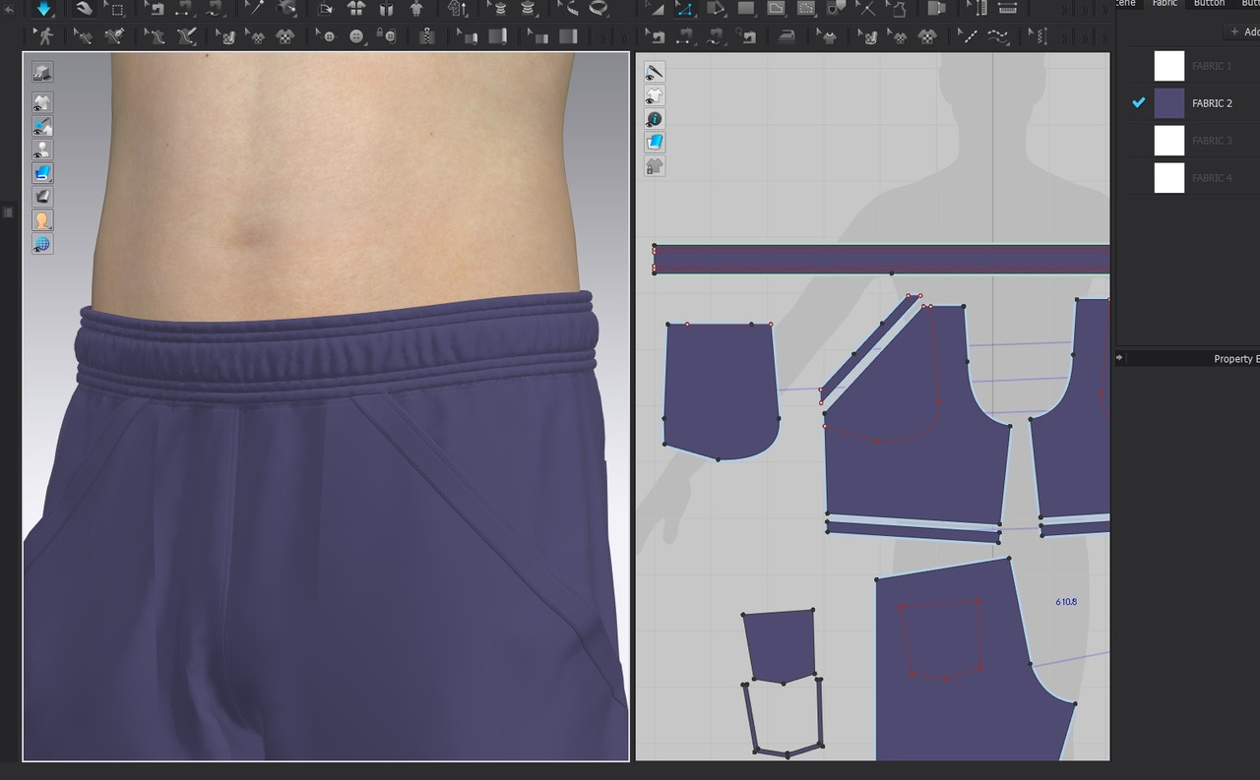Click the blue Simulate arrow icon
Screen dimensions: 1260x780
[x=45, y=9]
